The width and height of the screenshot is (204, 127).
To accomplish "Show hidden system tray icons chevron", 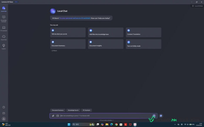I will point(175,125).
